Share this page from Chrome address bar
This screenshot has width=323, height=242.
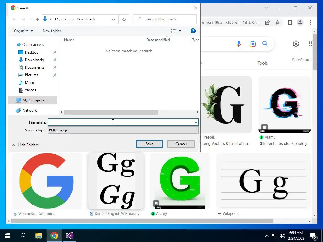pyautogui.click(x=267, y=22)
